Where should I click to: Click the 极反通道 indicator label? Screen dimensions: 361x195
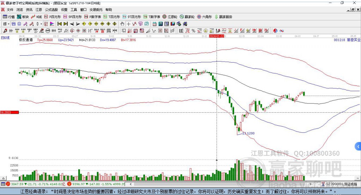click(x=26, y=40)
